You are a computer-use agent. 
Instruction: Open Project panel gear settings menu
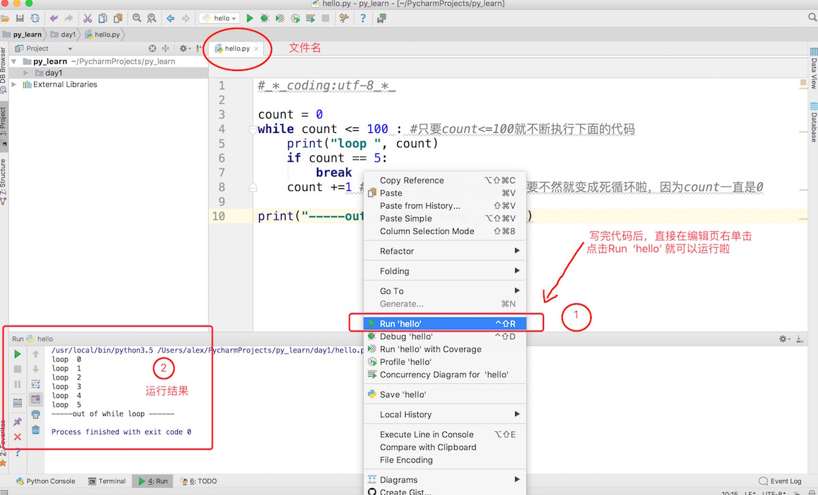click(x=184, y=48)
